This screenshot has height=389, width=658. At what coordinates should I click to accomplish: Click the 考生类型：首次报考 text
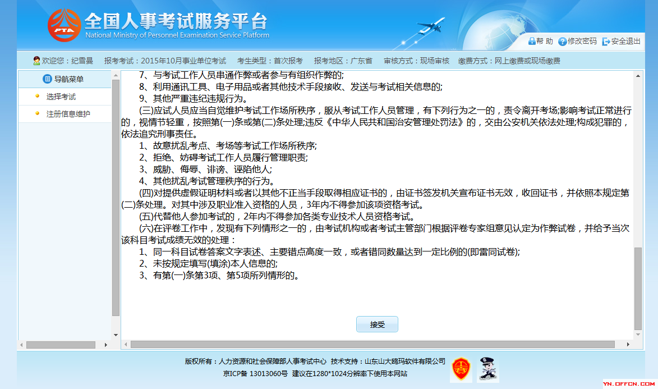(270, 61)
